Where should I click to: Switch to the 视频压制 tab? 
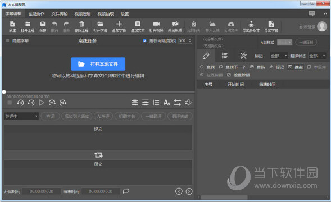83,14
